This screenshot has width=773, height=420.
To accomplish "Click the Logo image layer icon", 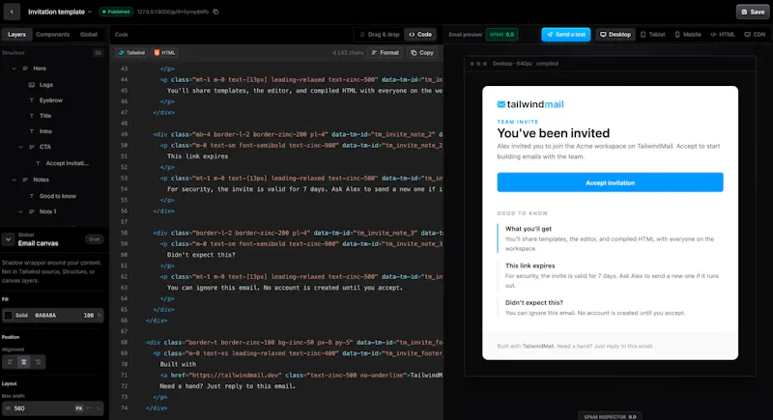I will (x=32, y=85).
